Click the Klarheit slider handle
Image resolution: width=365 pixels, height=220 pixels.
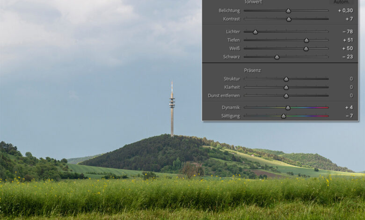[286, 88]
